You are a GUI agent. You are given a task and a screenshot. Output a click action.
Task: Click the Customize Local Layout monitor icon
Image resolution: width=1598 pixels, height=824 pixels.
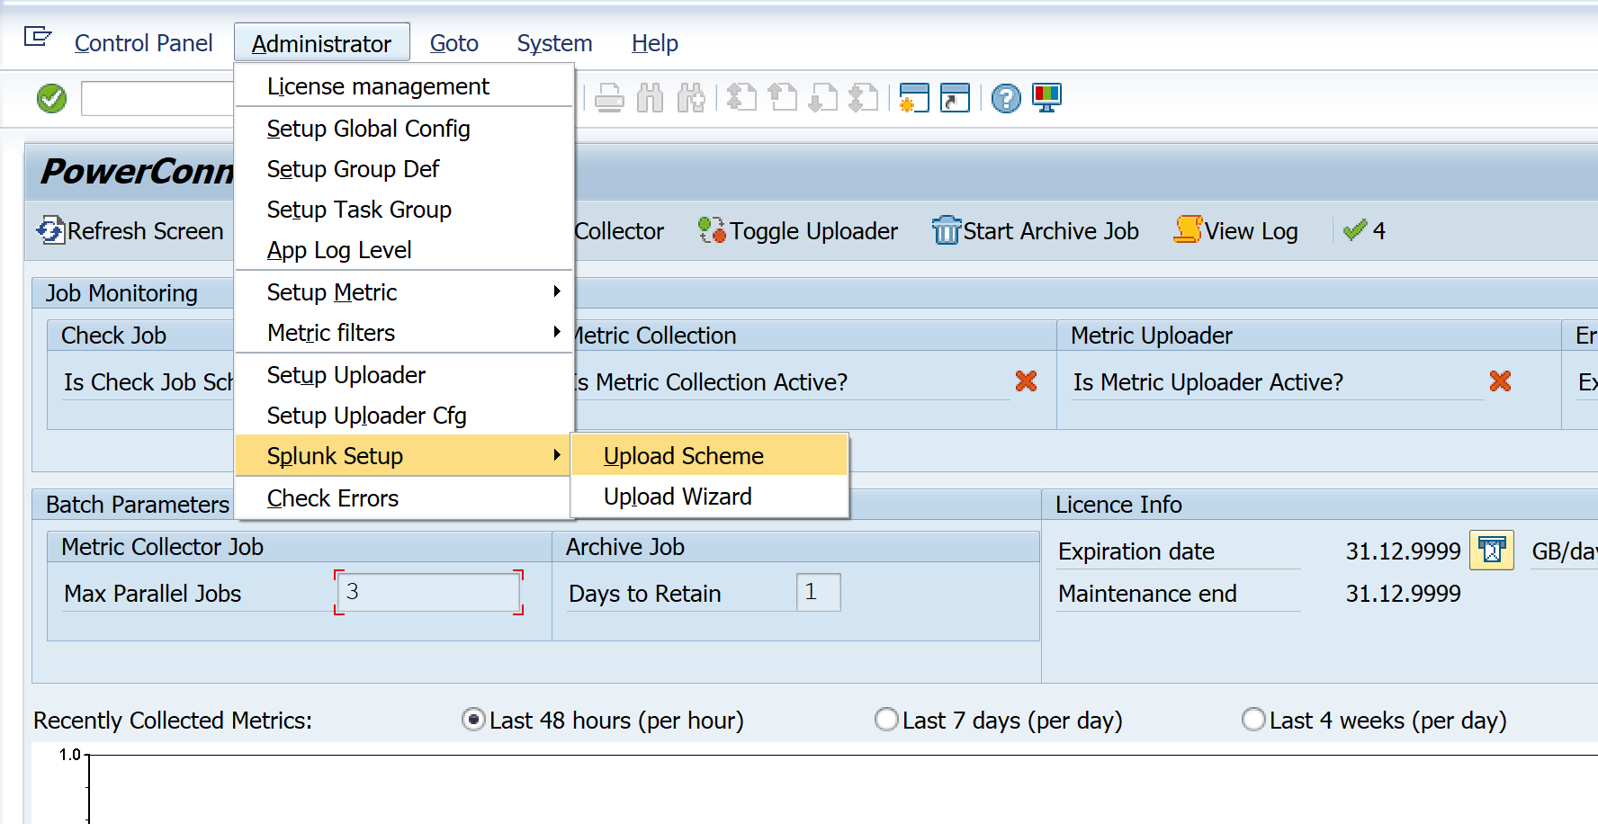pyautogui.click(x=1046, y=98)
